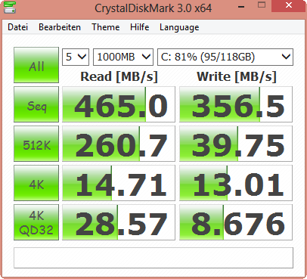Expand the drive dropdown showing C: 81%
The width and height of the screenshot is (307, 279).
tap(225, 57)
